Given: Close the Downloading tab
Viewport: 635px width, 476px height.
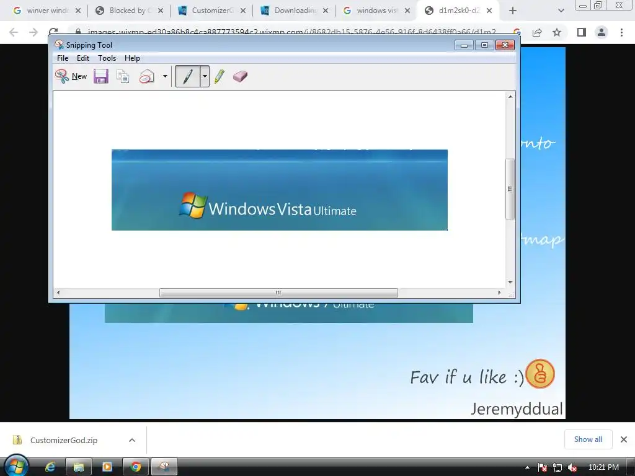Looking at the screenshot, I should 326,11.
